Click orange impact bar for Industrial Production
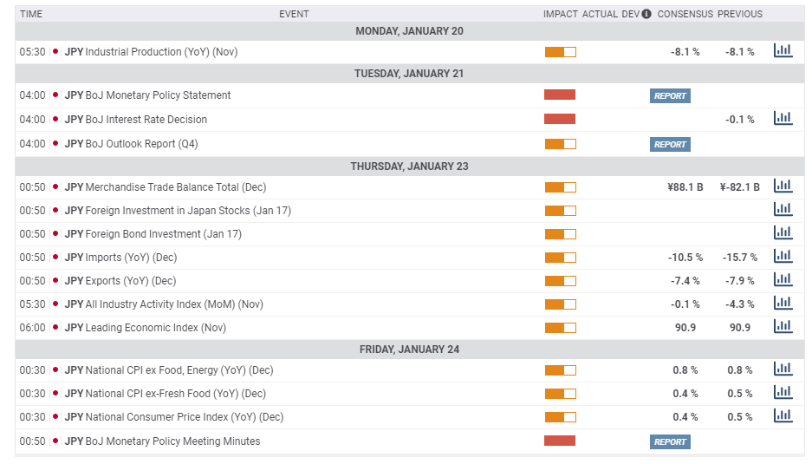This screenshot has width=812, height=464. pyautogui.click(x=561, y=52)
